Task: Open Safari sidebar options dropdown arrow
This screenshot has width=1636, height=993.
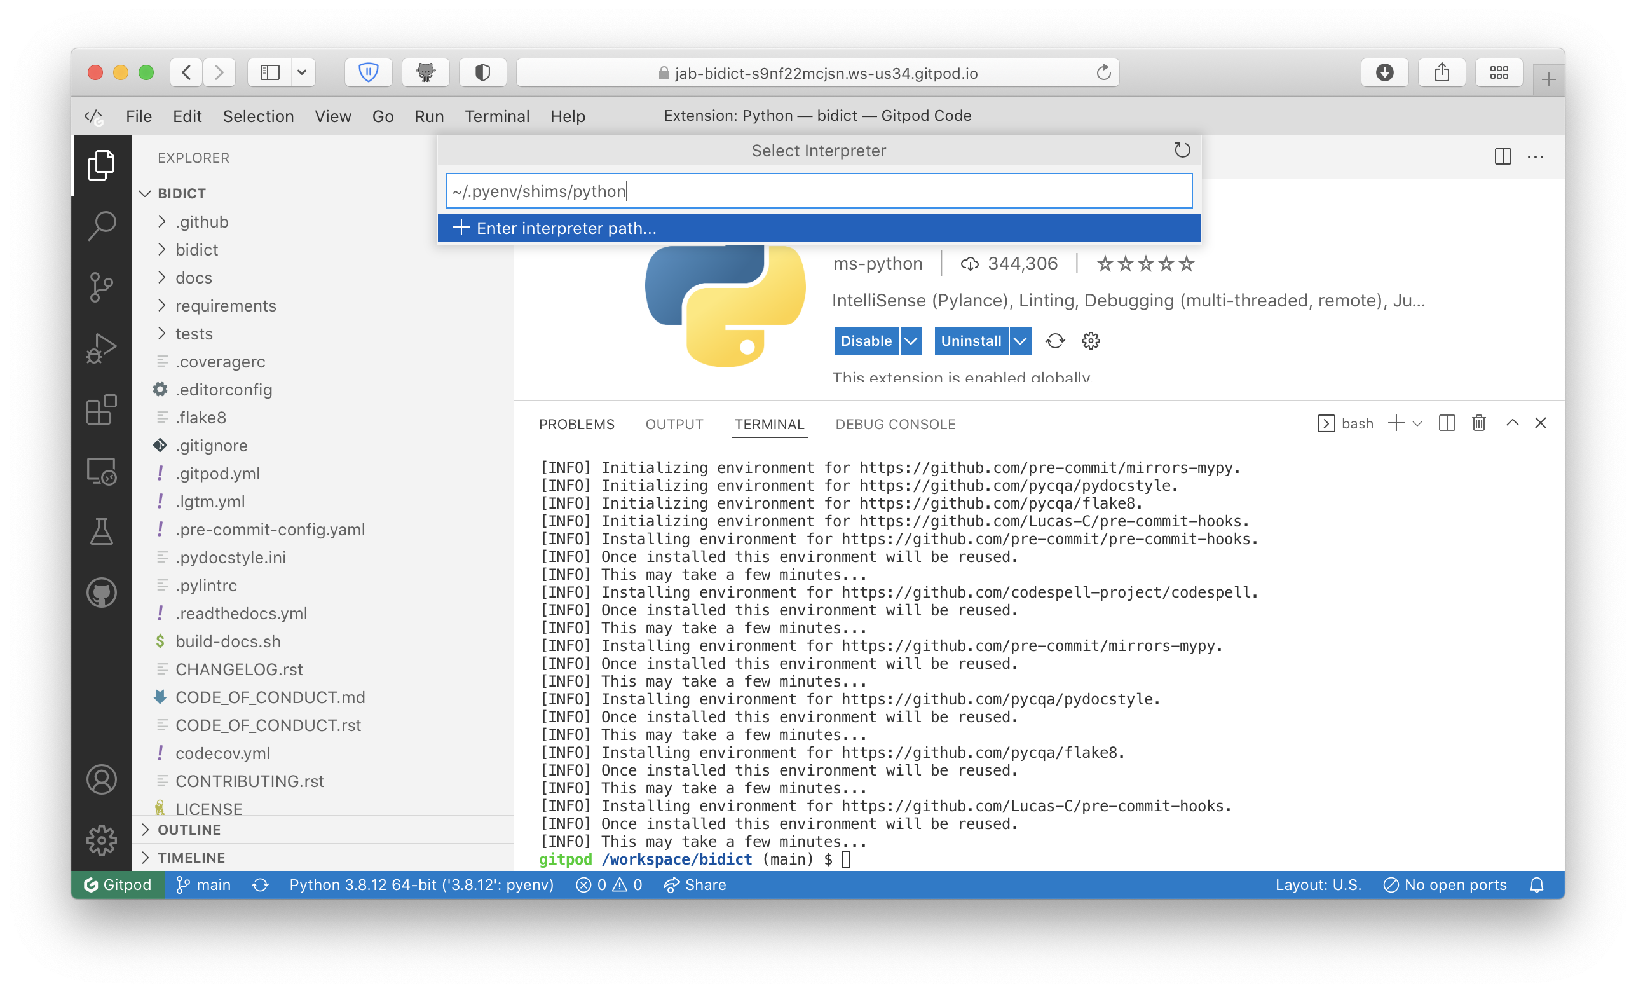Action: click(302, 72)
